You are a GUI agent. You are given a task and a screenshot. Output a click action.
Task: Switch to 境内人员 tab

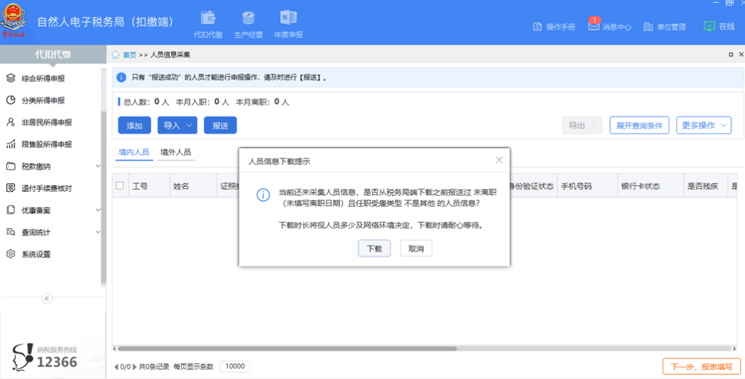click(134, 152)
